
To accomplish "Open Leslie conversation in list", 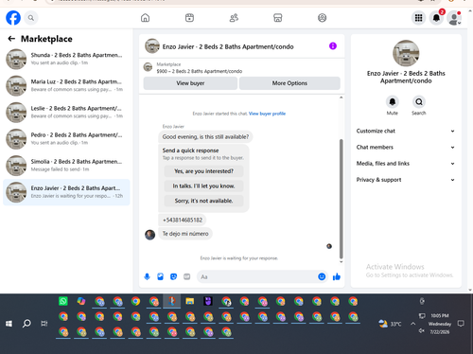I will point(66,112).
